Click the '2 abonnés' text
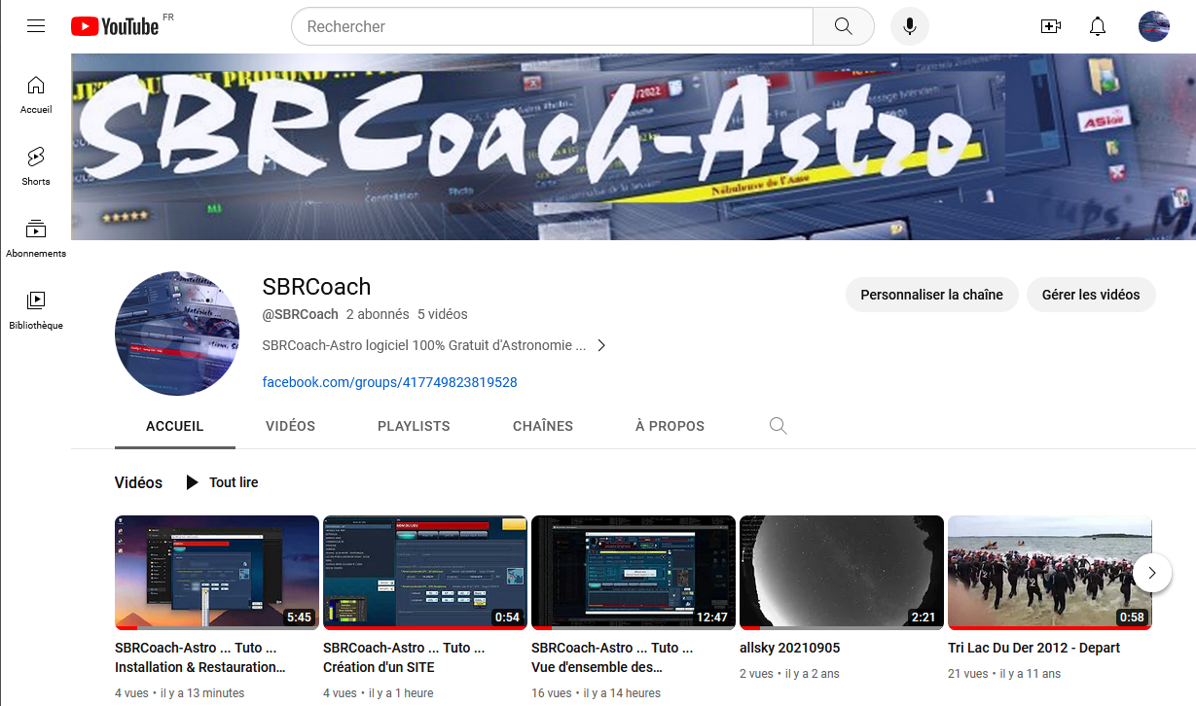Image resolution: width=1196 pixels, height=706 pixels. pos(378,314)
